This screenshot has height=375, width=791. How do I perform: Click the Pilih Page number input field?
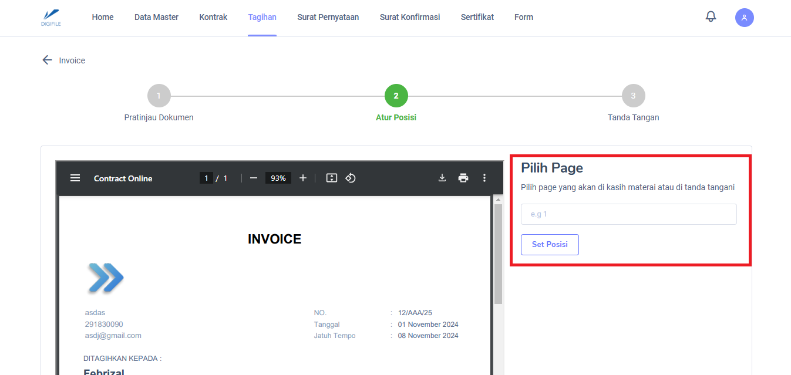(x=628, y=214)
